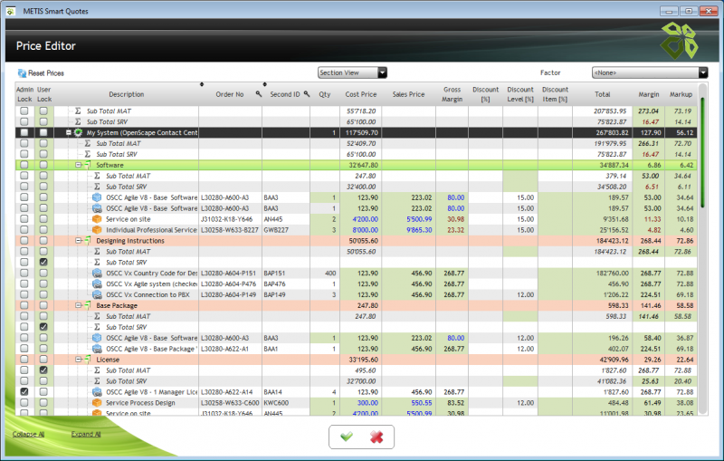
Task: Click the Markup column header
Action: (x=681, y=94)
